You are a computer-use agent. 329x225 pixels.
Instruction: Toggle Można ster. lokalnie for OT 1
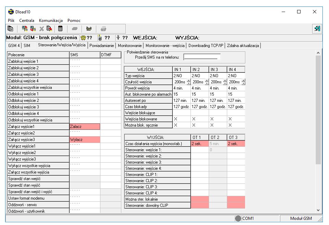[200, 199]
